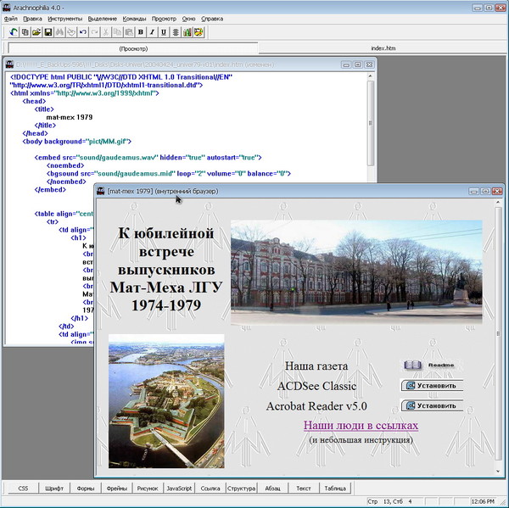Viewport: 509px width, 508px height.
Task: Click the 'Наша газета' text in browser
Action: pyautogui.click(x=316, y=366)
